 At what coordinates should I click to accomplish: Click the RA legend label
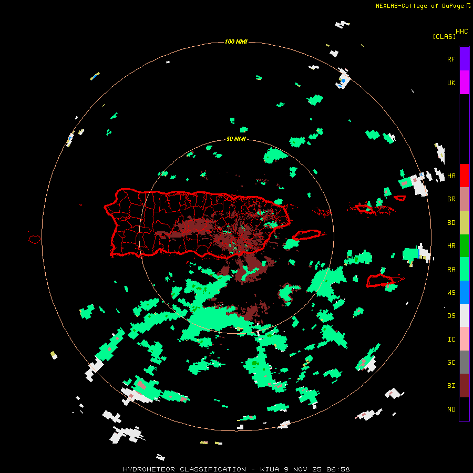[x=451, y=270]
